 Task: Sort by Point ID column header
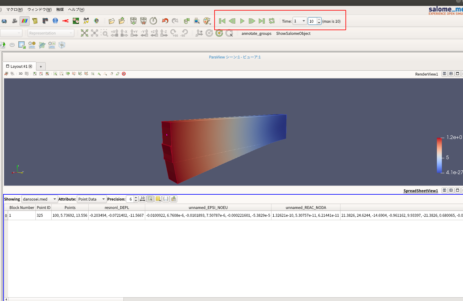click(44, 207)
